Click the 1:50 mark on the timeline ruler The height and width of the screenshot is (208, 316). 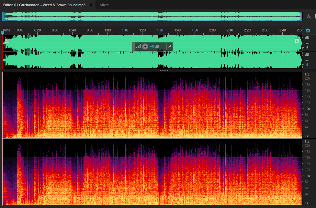tap(195, 30)
